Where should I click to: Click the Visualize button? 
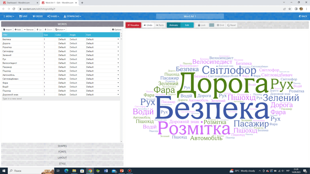tap(134, 25)
